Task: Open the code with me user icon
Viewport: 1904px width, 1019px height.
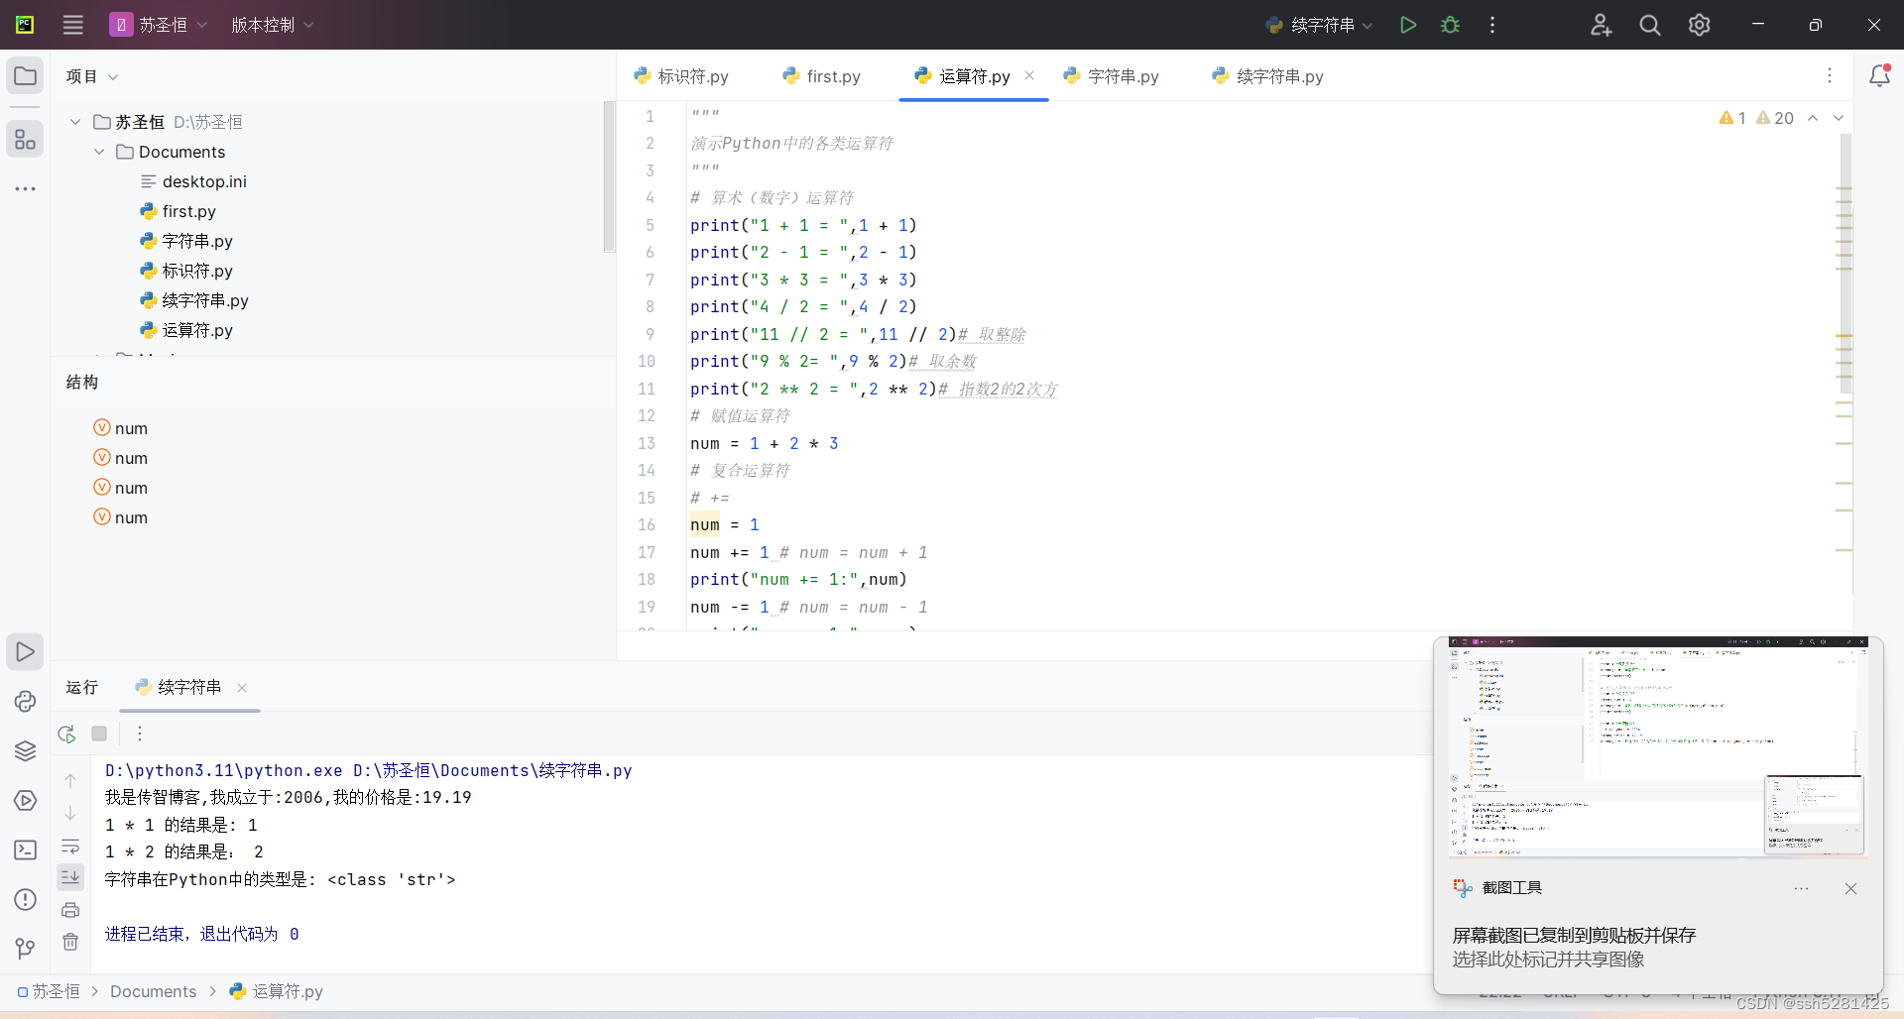Action: (1601, 25)
